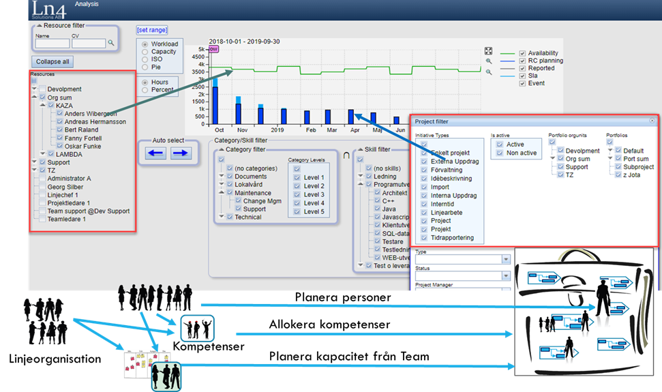Screen dimensions: 662x392
Task: Check the Devolpment resource checkbox
Action: pos(42,89)
